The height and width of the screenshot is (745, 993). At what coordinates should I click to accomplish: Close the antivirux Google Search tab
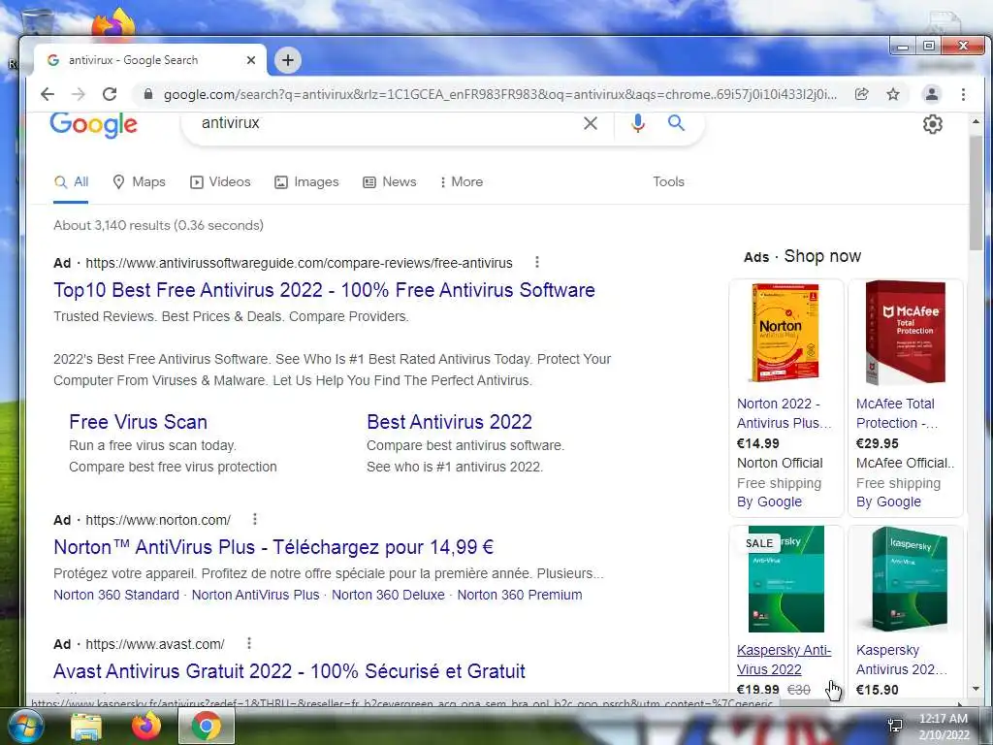[251, 60]
